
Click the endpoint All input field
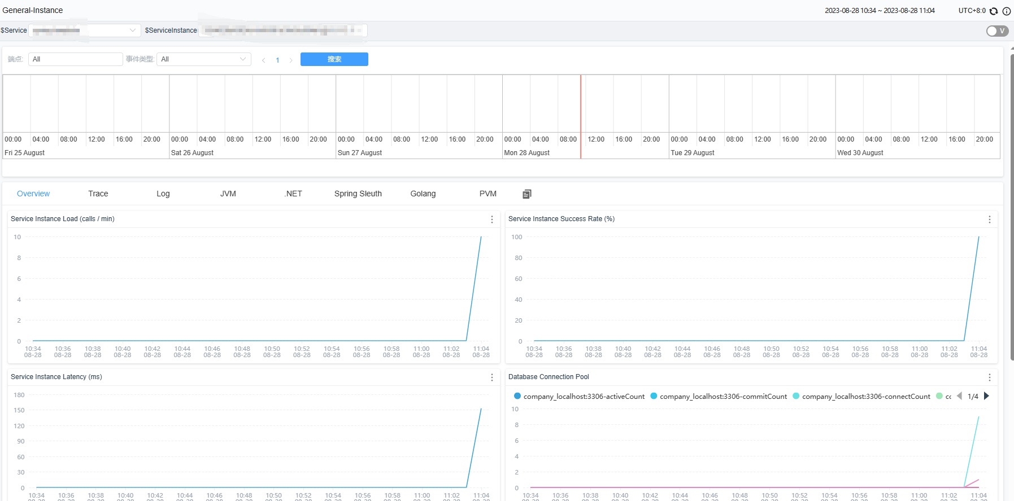click(76, 59)
